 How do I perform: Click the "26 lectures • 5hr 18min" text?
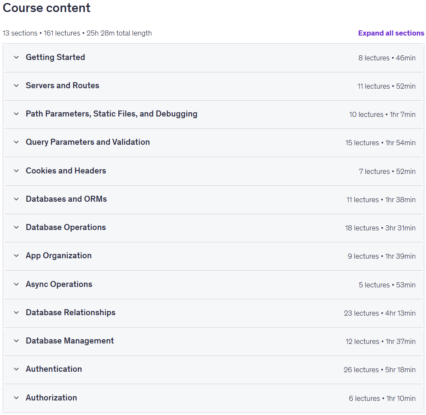[380, 370]
